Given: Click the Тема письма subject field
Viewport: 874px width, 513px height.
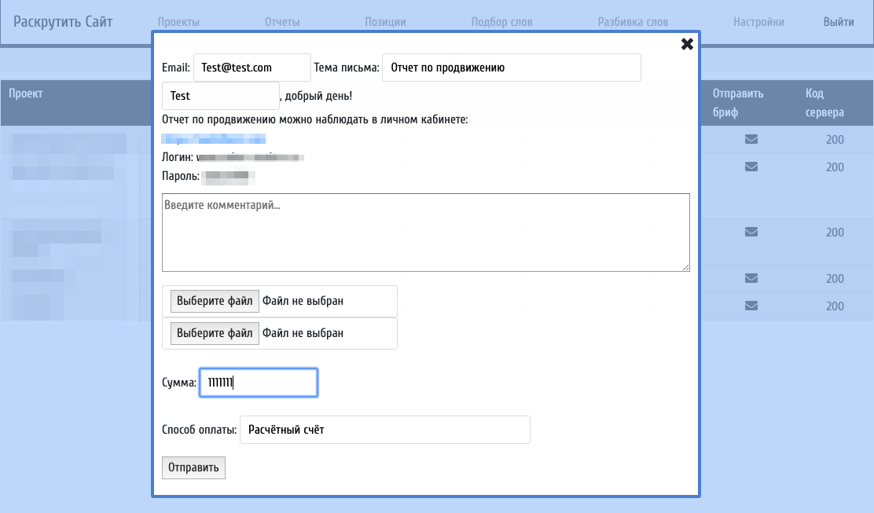Looking at the screenshot, I should coord(511,68).
